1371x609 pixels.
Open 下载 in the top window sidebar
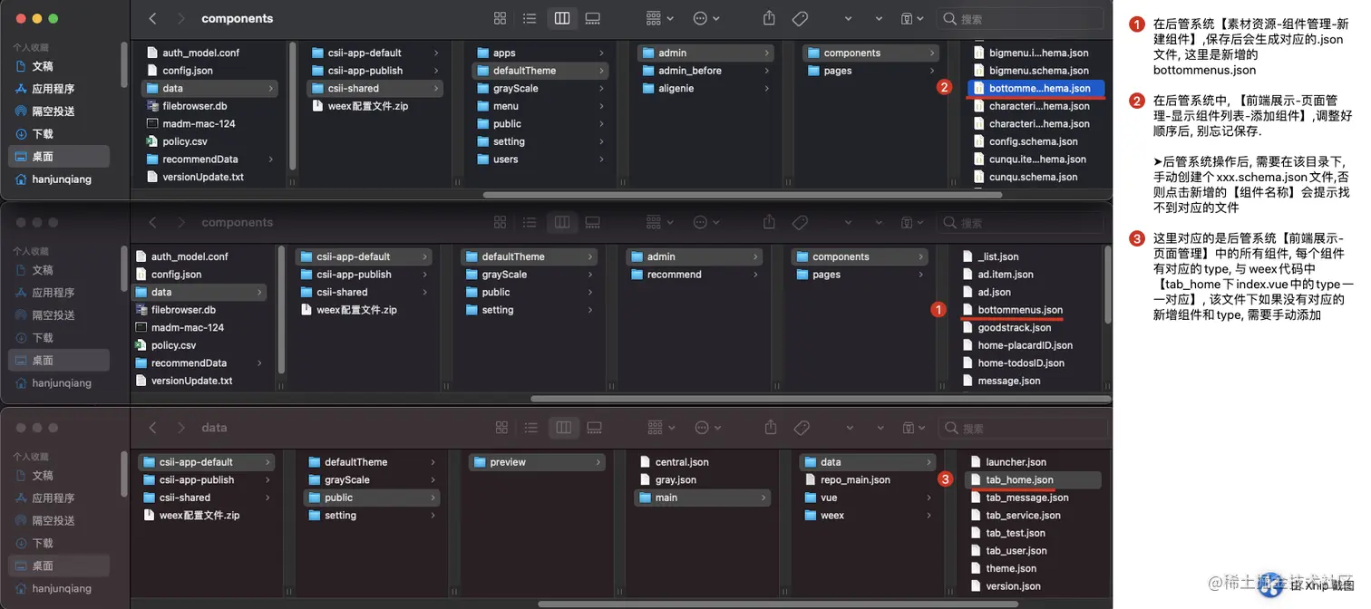click(43, 134)
